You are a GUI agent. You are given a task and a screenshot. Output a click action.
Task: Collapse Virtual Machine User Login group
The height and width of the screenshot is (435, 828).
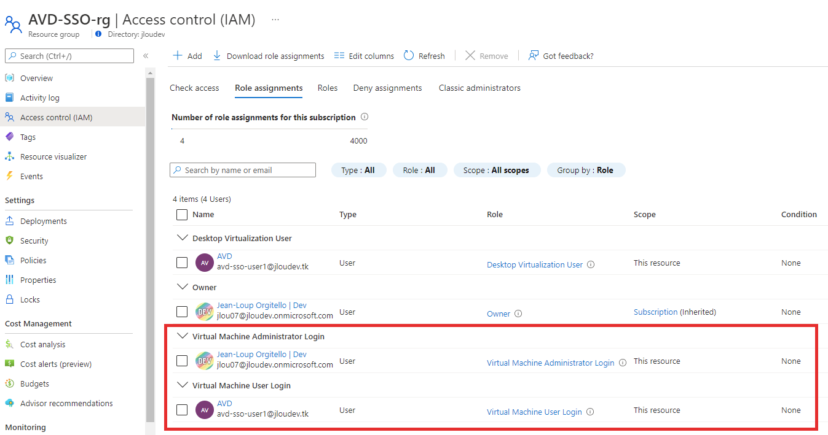(182, 385)
